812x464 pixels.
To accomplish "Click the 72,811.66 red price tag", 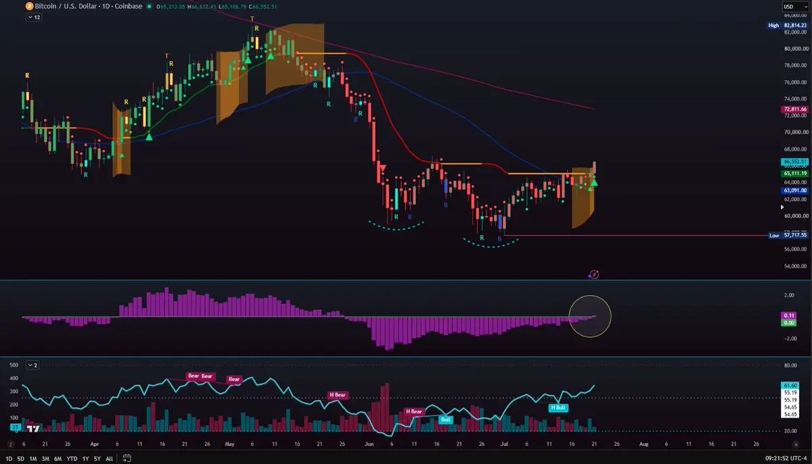I will click(x=795, y=109).
